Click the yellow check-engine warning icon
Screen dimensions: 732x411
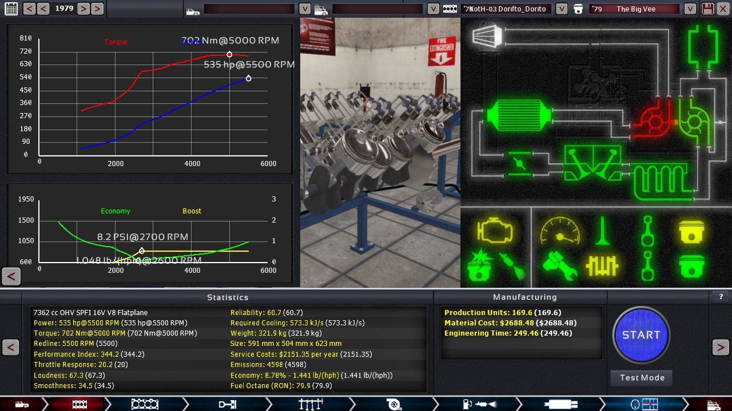coord(495,231)
